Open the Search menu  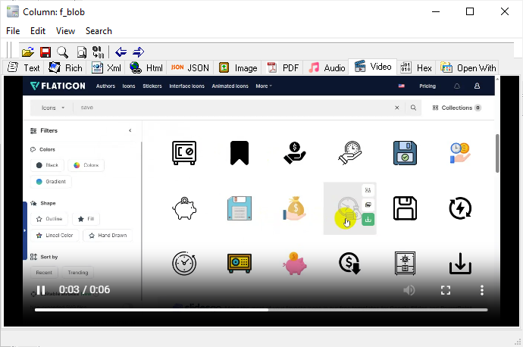tap(99, 31)
